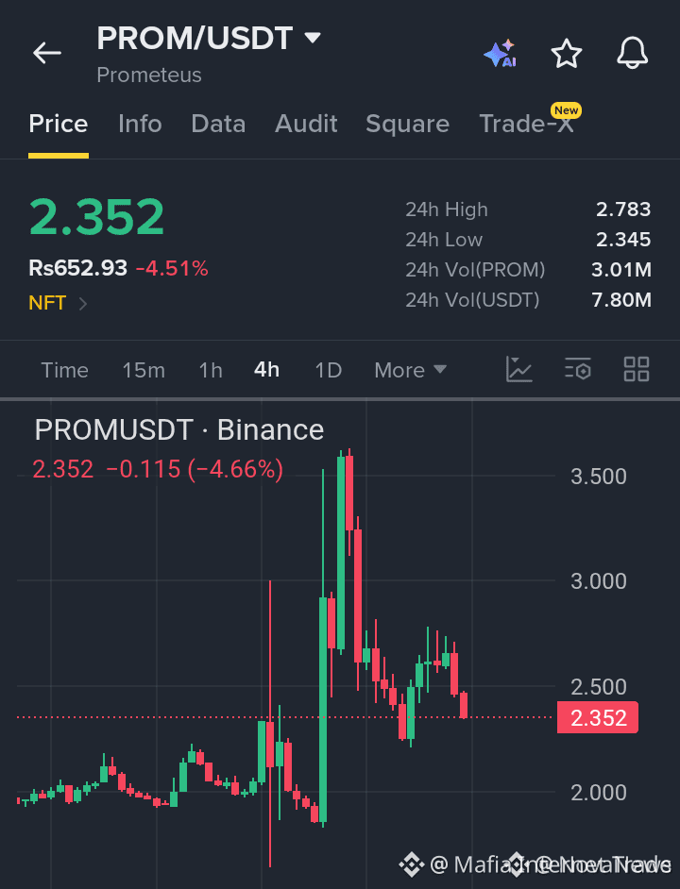Click the 24h Vol(PROM) value 3.01M
Viewport: 680px width, 889px height.
coord(620,270)
